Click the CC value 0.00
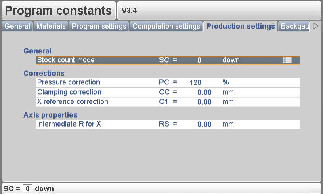 click(x=204, y=92)
